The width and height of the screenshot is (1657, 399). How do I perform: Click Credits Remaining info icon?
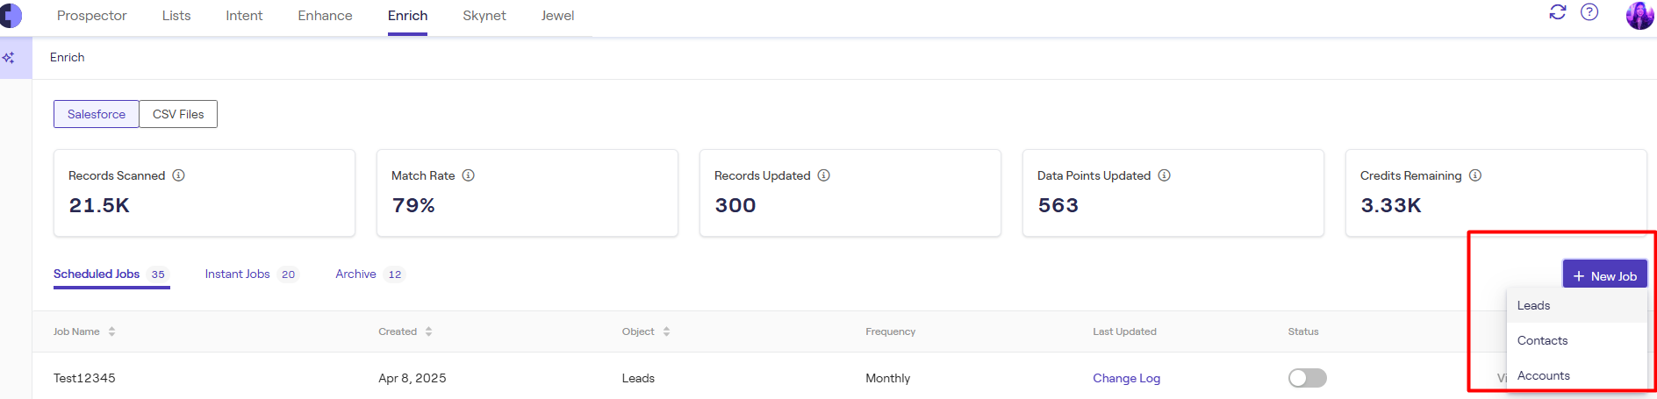pos(1475,175)
